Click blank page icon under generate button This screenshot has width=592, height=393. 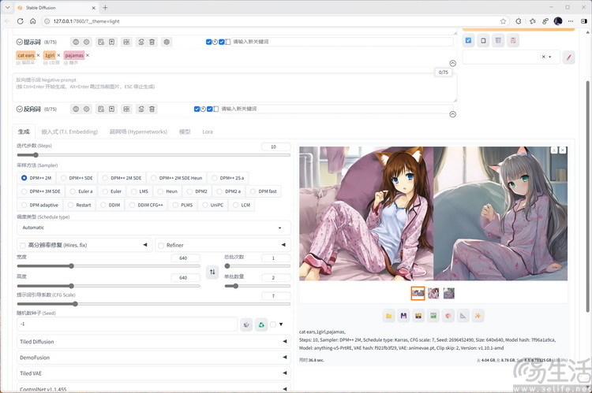483,40
